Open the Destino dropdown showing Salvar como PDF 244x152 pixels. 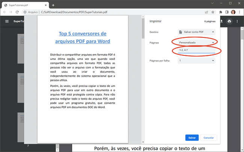pyautogui.click(x=197, y=32)
